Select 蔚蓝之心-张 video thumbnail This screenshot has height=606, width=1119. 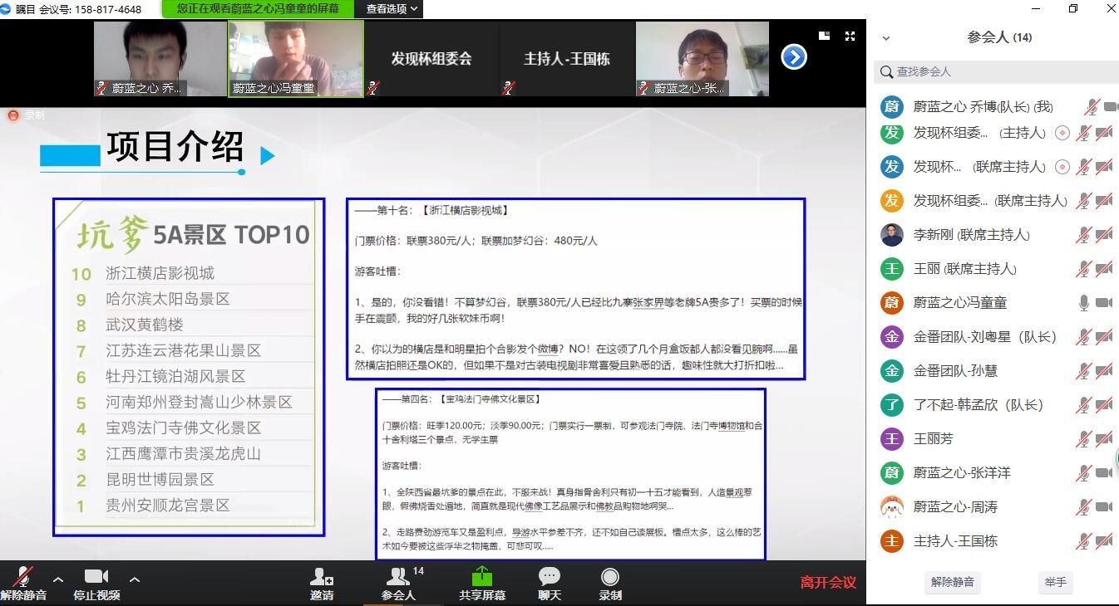pos(702,59)
